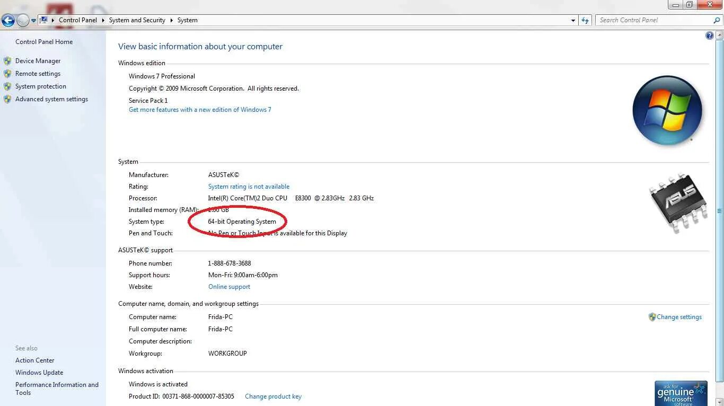Screen dimensions: 724x406
Task: Click shield icon next to System protection
Action: pyautogui.click(x=7, y=86)
